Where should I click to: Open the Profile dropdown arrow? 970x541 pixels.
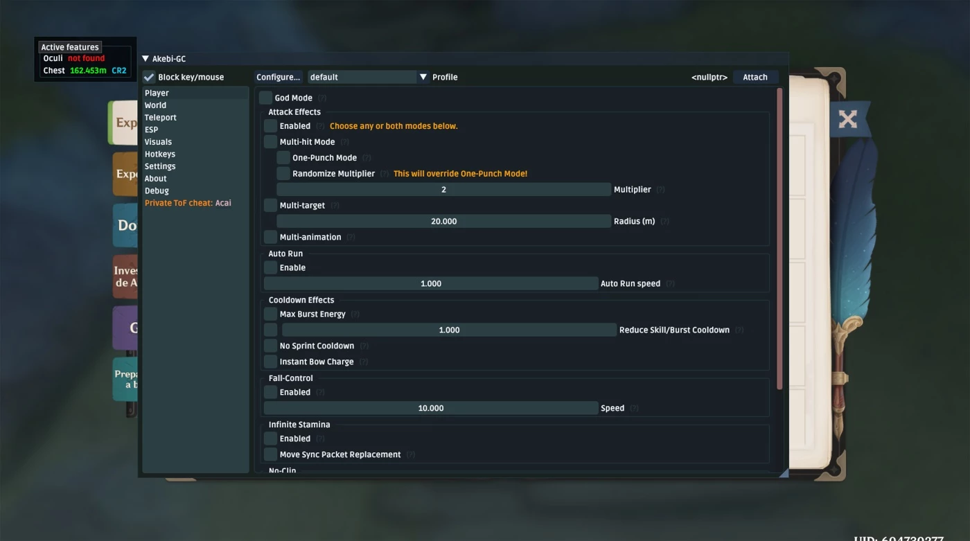click(x=423, y=77)
